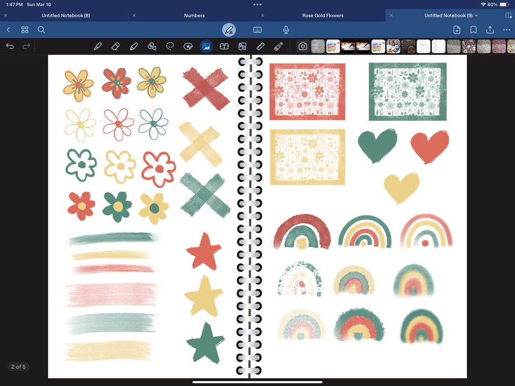Open the Share options
The image size is (515, 386).
[x=490, y=30]
